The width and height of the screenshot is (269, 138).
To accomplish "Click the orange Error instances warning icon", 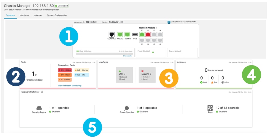I will tap(212, 82).
